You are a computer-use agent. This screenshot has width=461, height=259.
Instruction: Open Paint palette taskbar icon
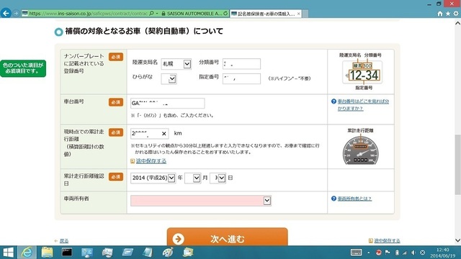coord(168,253)
